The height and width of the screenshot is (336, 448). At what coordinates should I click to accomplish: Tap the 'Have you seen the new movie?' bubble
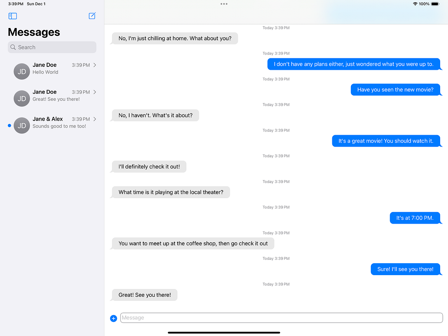(x=395, y=90)
